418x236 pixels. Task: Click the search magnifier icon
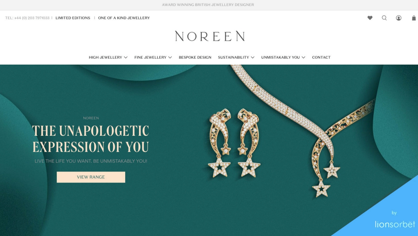pos(384,18)
